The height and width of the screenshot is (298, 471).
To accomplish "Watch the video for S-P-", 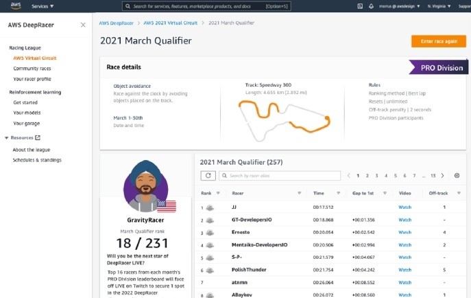I will pyautogui.click(x=404, y=257).
